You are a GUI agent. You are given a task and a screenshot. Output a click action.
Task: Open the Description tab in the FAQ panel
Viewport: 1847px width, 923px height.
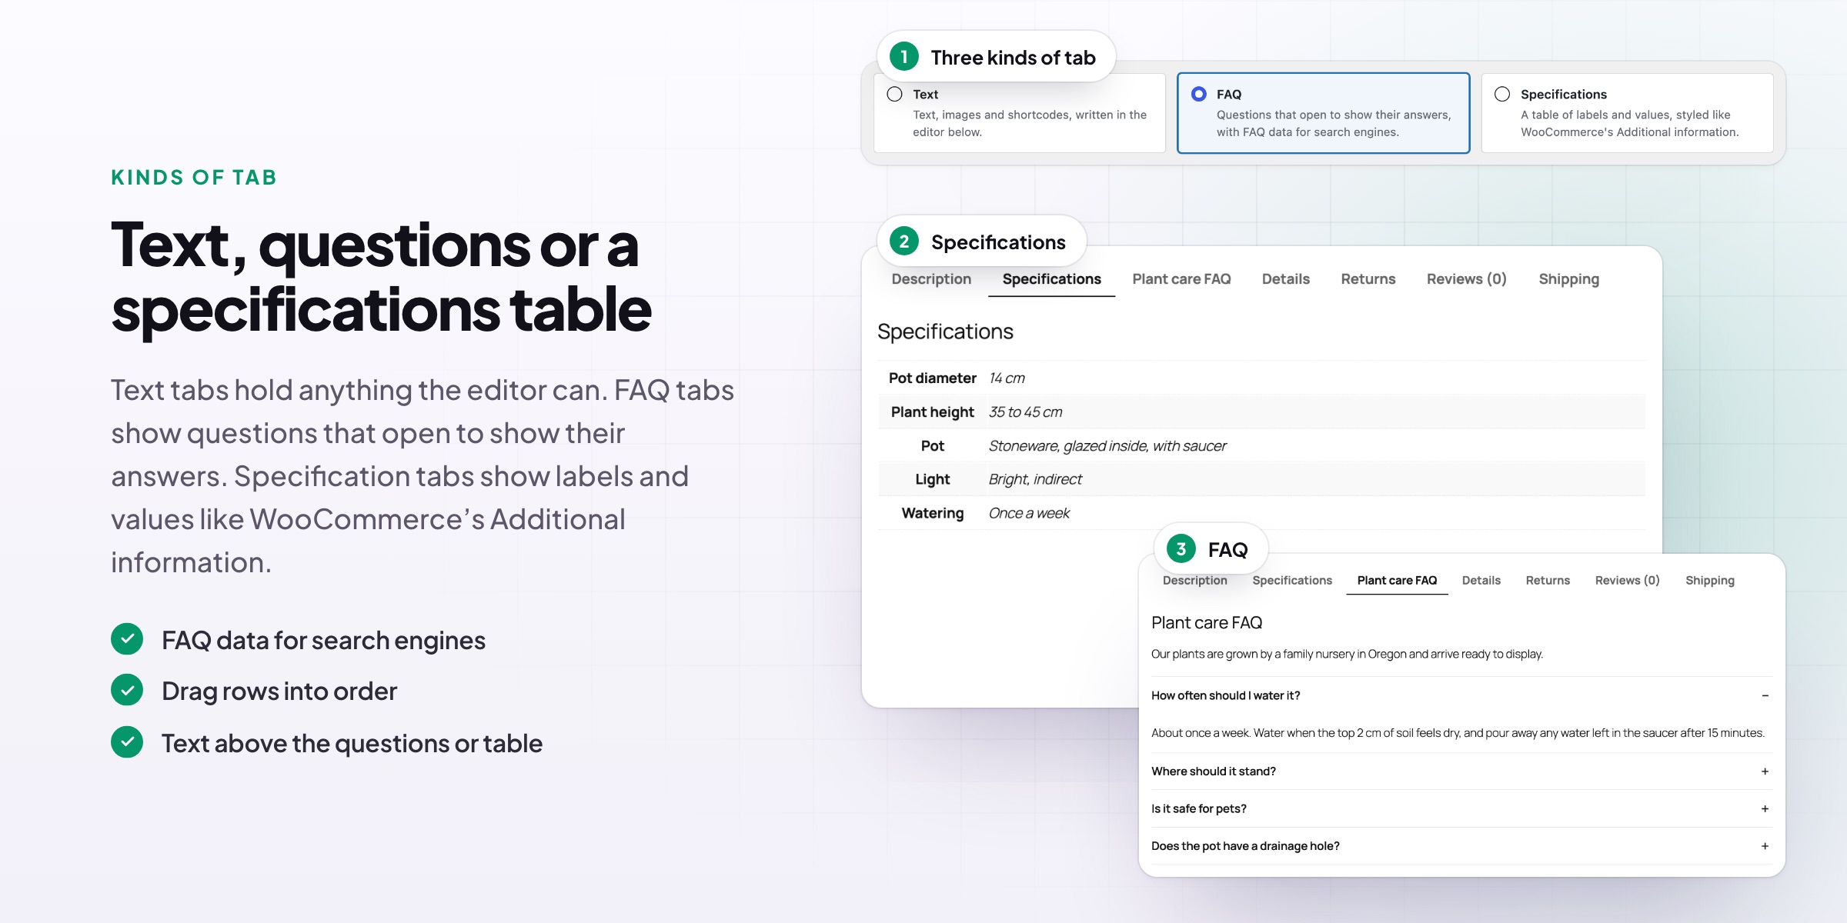tap(1194, 581)
